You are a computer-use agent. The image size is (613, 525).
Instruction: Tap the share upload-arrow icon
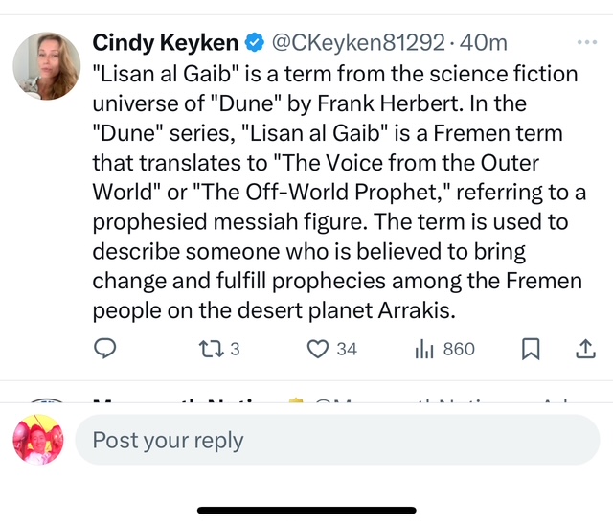pyautogui.click(x=584, y=350)
